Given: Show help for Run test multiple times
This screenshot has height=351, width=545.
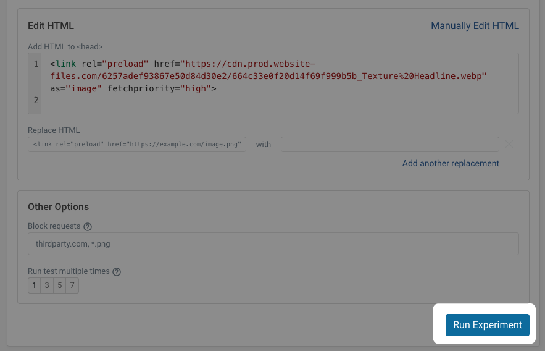Looking at the screenshot, I should [117, 272].
